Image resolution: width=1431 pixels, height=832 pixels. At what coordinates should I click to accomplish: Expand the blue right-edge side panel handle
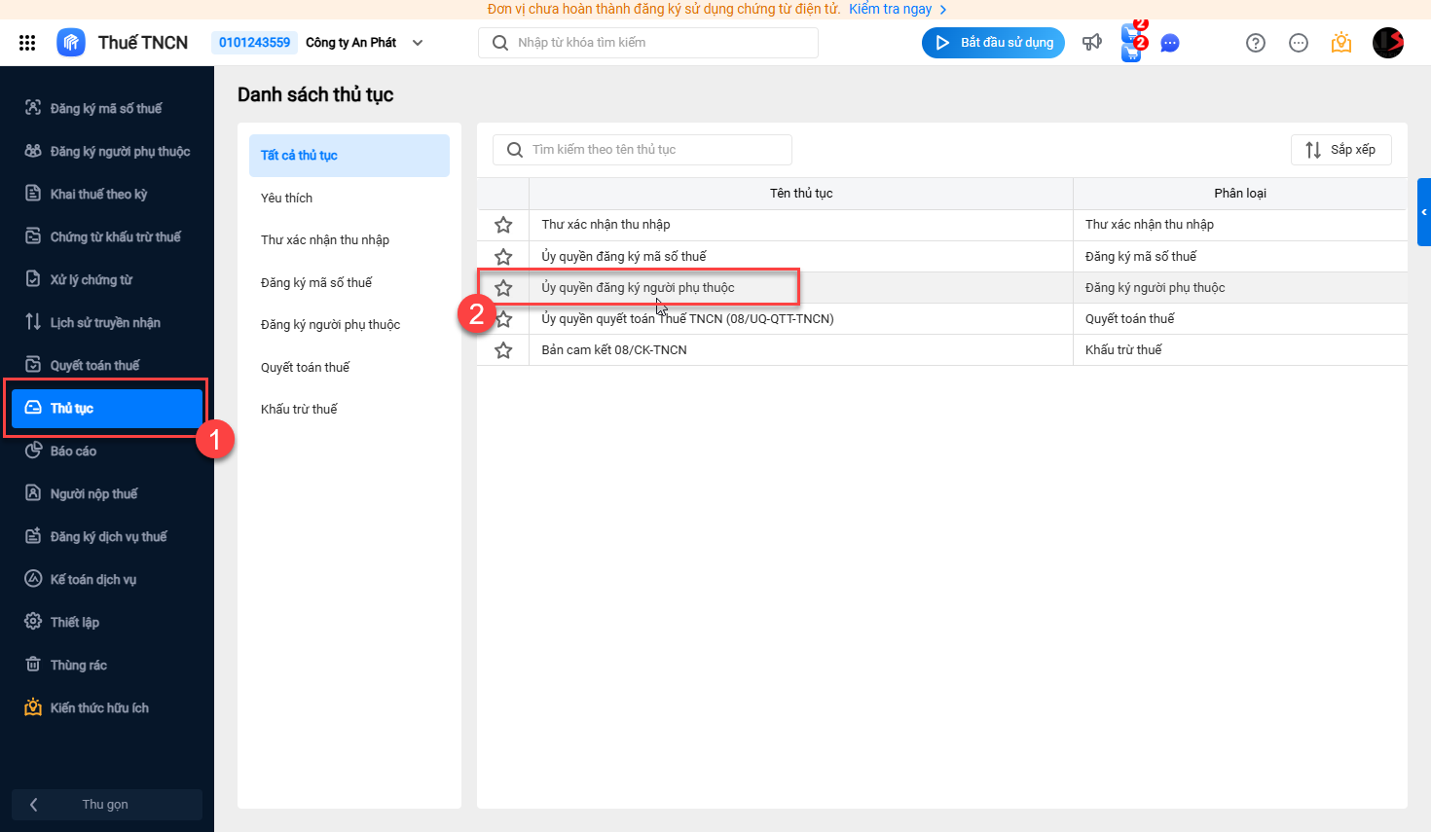click(1424, 212)
